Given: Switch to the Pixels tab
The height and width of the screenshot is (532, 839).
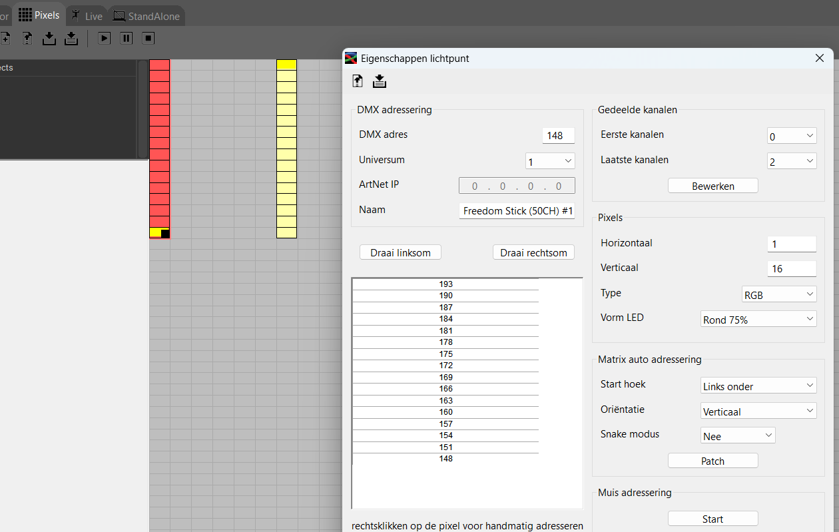Looking at the screenshot, I should [x=39, y=14].
